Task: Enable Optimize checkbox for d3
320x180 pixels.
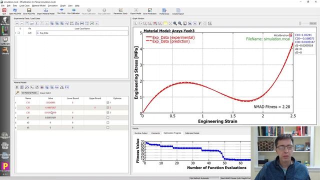Action: tap(108, 128)
